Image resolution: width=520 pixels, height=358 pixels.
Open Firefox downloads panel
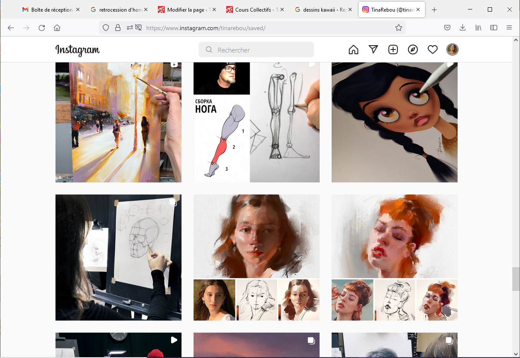[463, 28]
